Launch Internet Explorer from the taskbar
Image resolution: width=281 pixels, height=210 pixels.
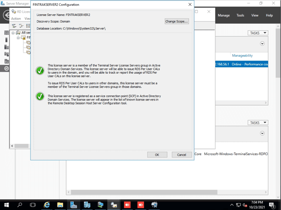[x=47, y=205]
